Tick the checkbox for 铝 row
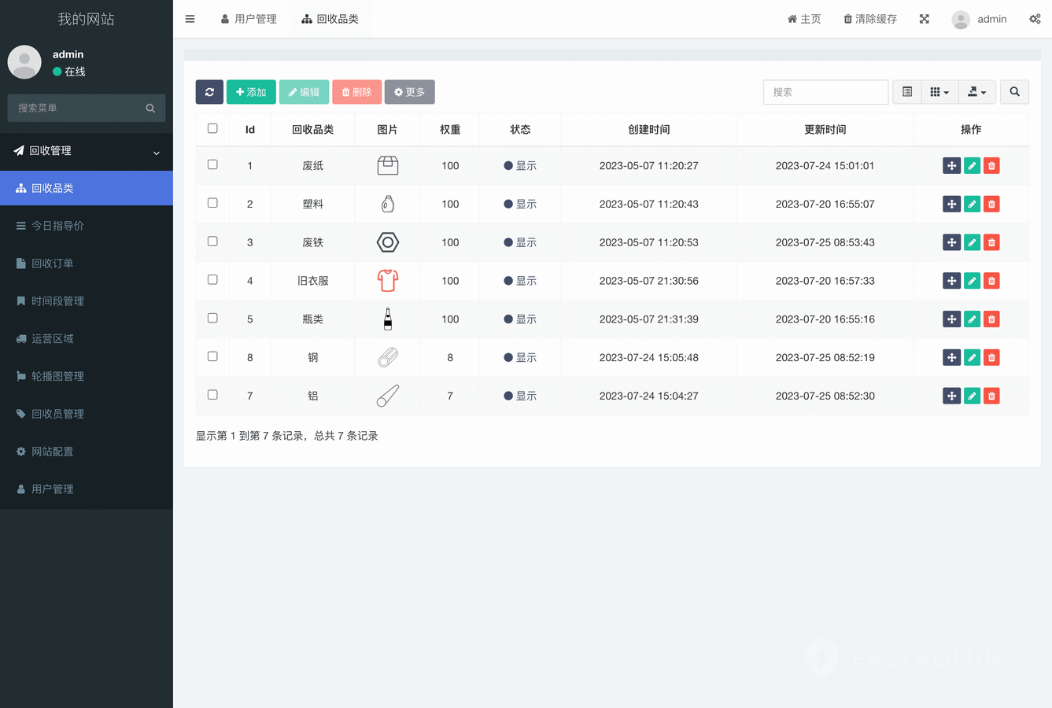 (212, 395)
